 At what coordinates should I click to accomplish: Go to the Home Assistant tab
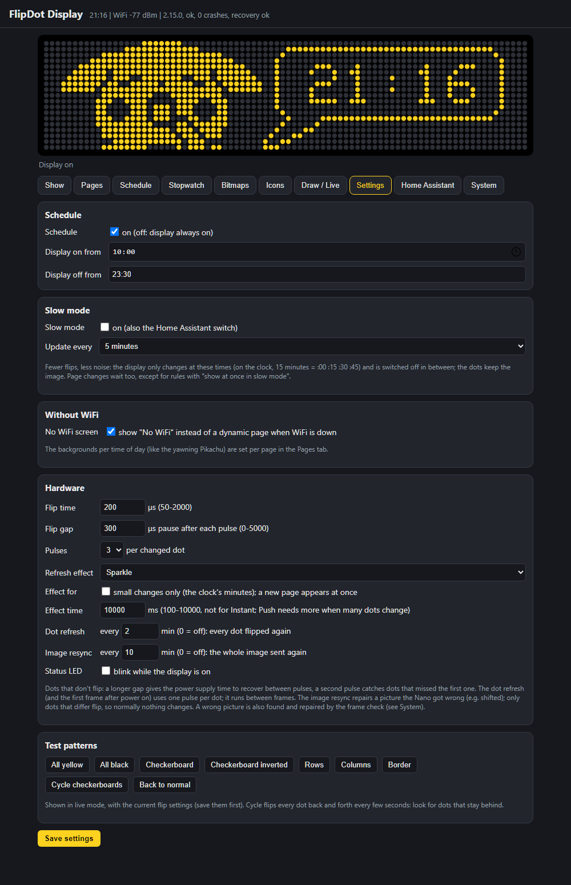(x=428, y=185)
